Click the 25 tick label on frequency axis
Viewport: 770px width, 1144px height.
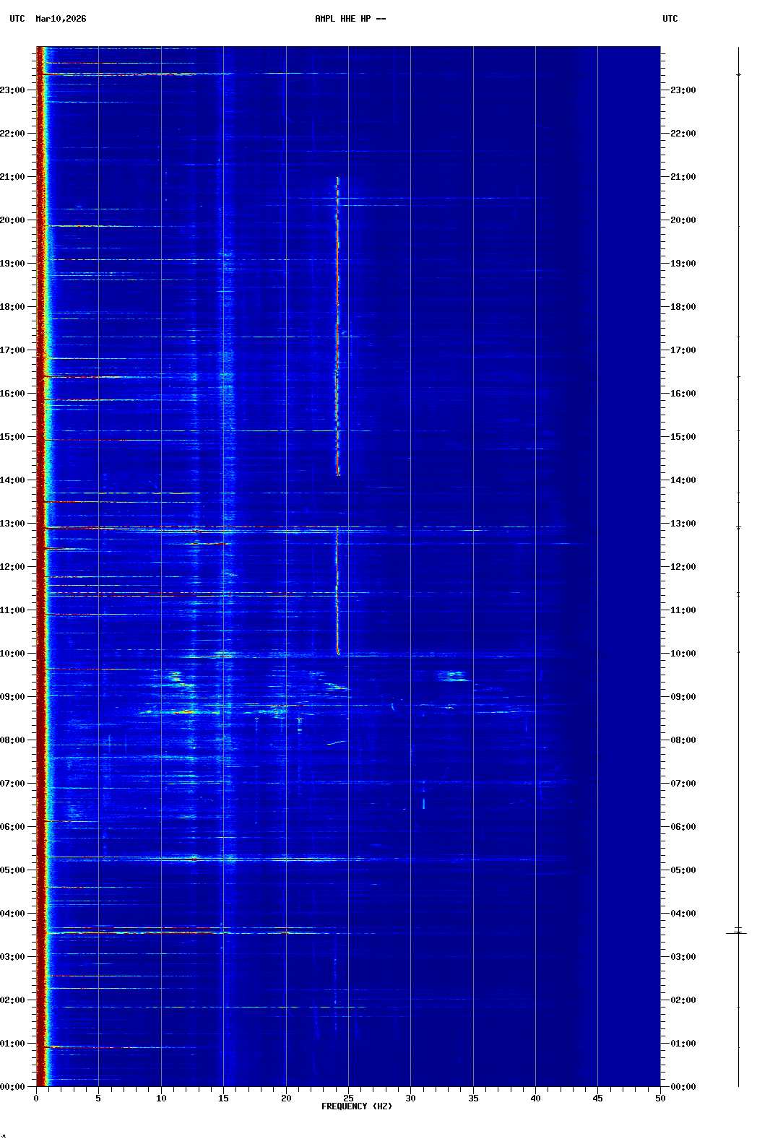[348, 1098]
